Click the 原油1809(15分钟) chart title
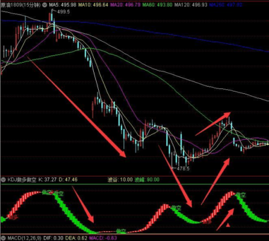269x241 pixels. coord(21,5)
